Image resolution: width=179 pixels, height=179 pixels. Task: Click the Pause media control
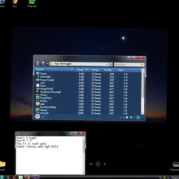coord(98,164)
